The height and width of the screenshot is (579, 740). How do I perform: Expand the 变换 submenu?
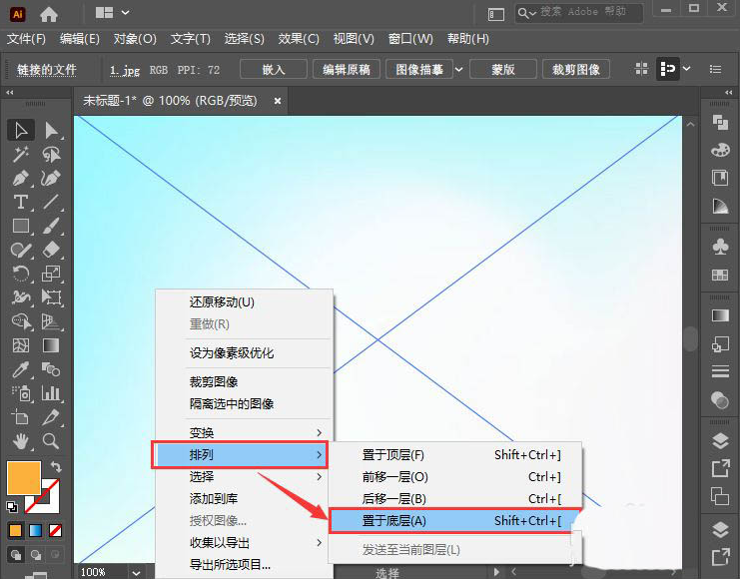click(246, 432)
